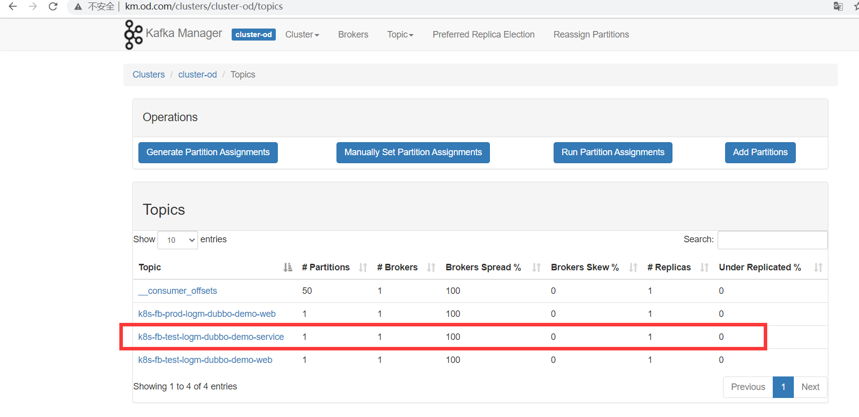This screenshot has width=859, height=417.
Task: Sort by Topic column sort icon
Action: [288, 267]
